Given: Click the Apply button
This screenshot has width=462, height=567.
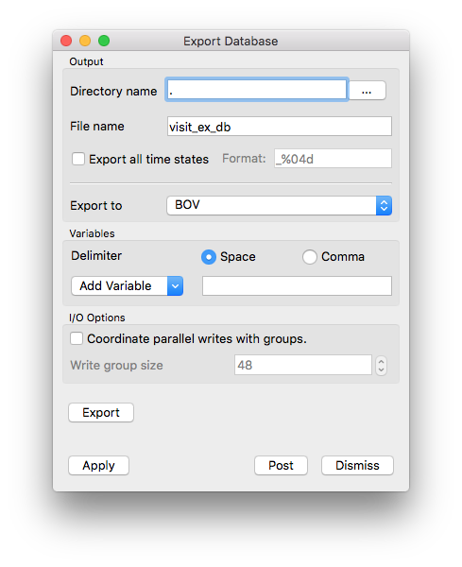Looking at the screenshot, I should click(x=98, y=465).
